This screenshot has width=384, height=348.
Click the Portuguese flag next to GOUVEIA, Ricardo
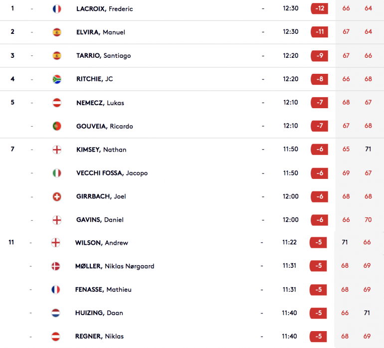[57, 126]
